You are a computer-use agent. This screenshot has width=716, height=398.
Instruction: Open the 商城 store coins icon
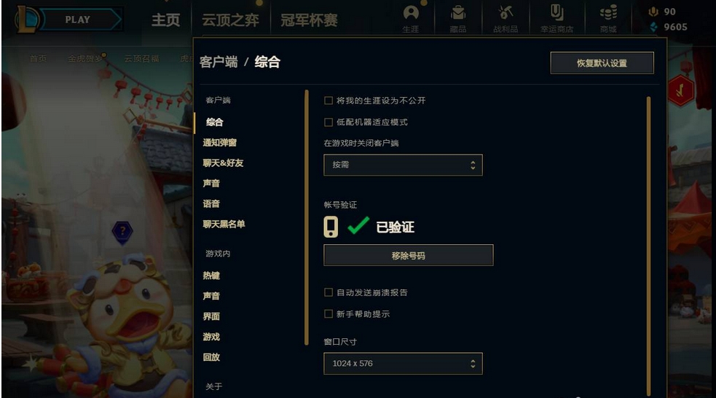[608, 12]
